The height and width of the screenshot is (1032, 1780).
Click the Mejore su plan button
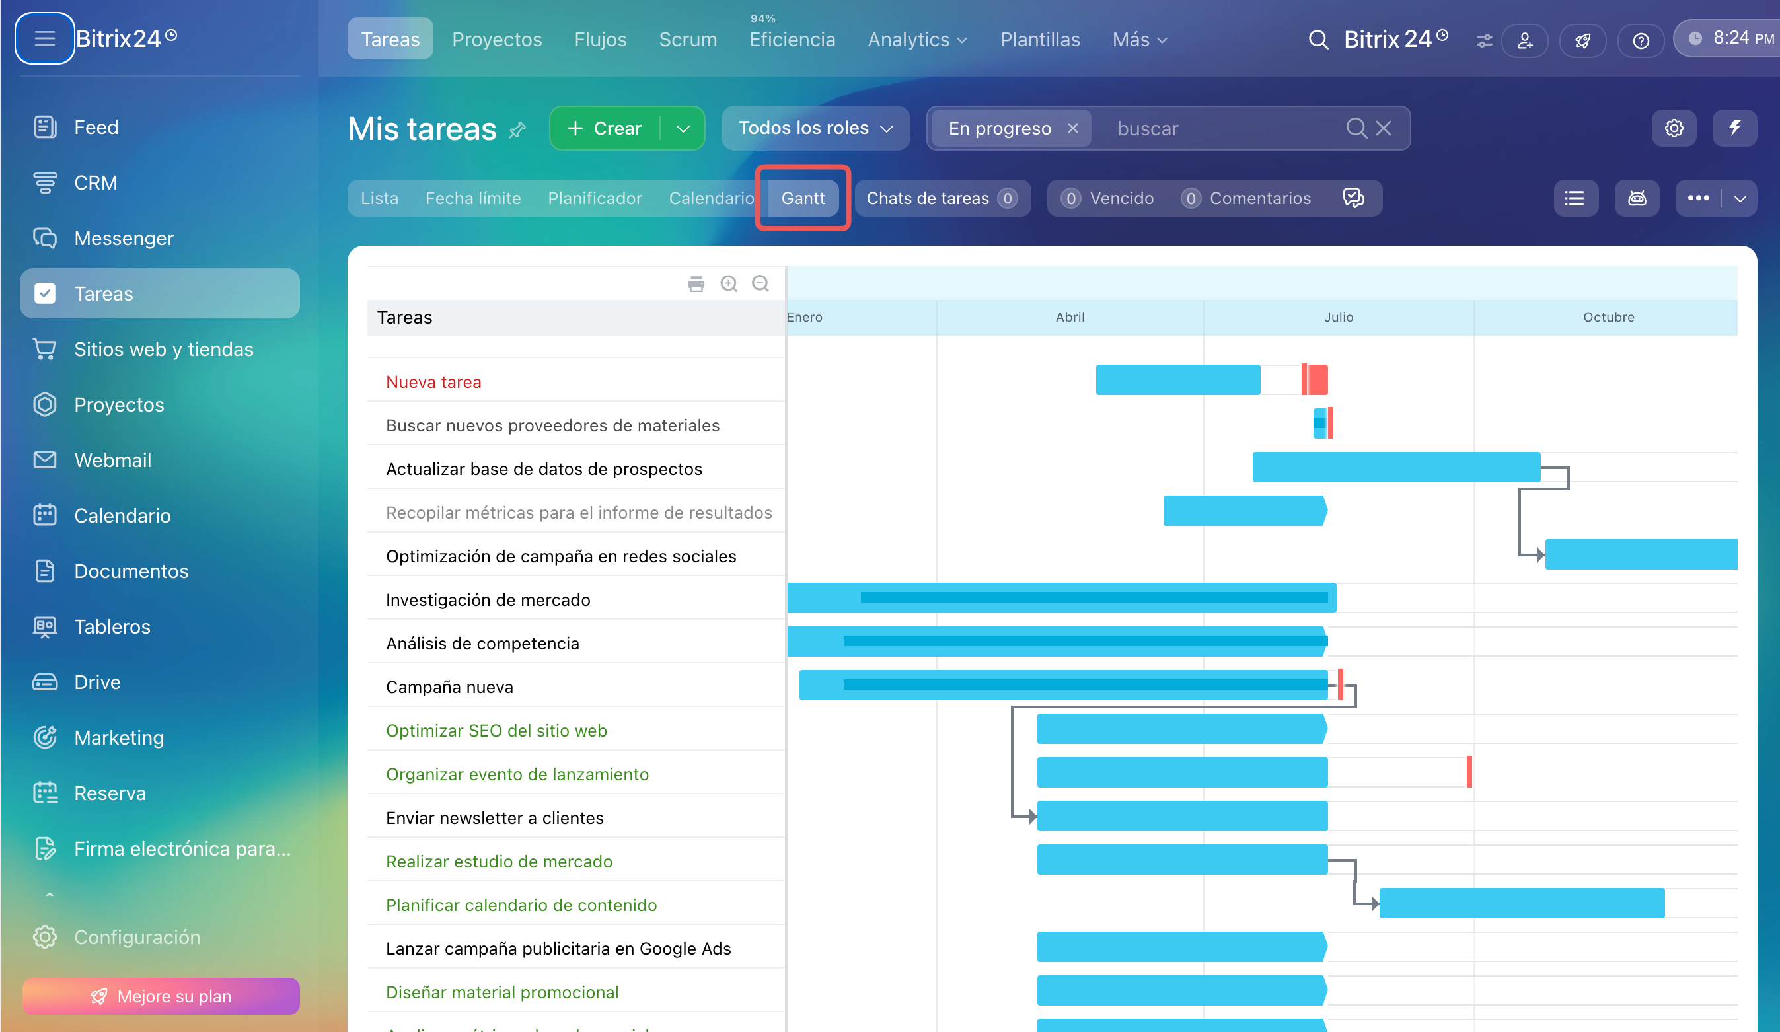tap(161, 995)
